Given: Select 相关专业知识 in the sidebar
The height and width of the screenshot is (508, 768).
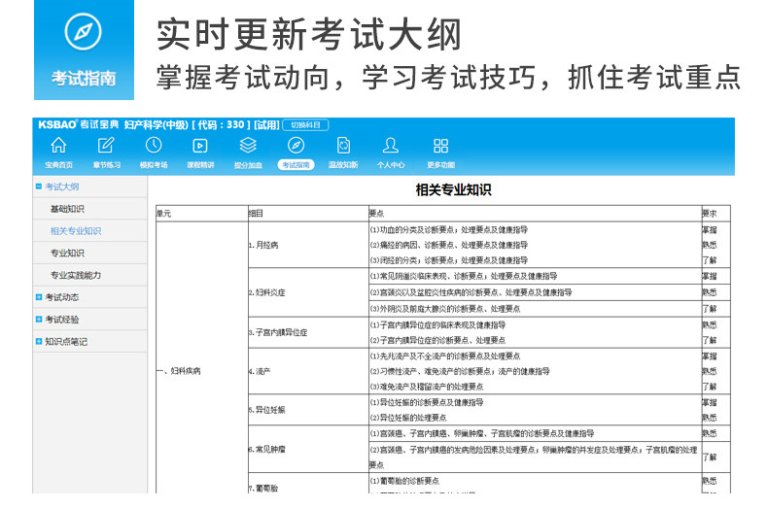Looking at the screenshot, I should tap(76, 230).
